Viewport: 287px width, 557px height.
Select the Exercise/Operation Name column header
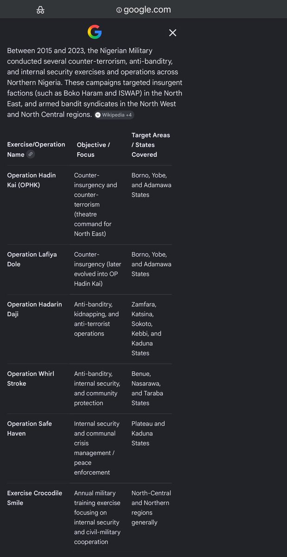point(36,149)
